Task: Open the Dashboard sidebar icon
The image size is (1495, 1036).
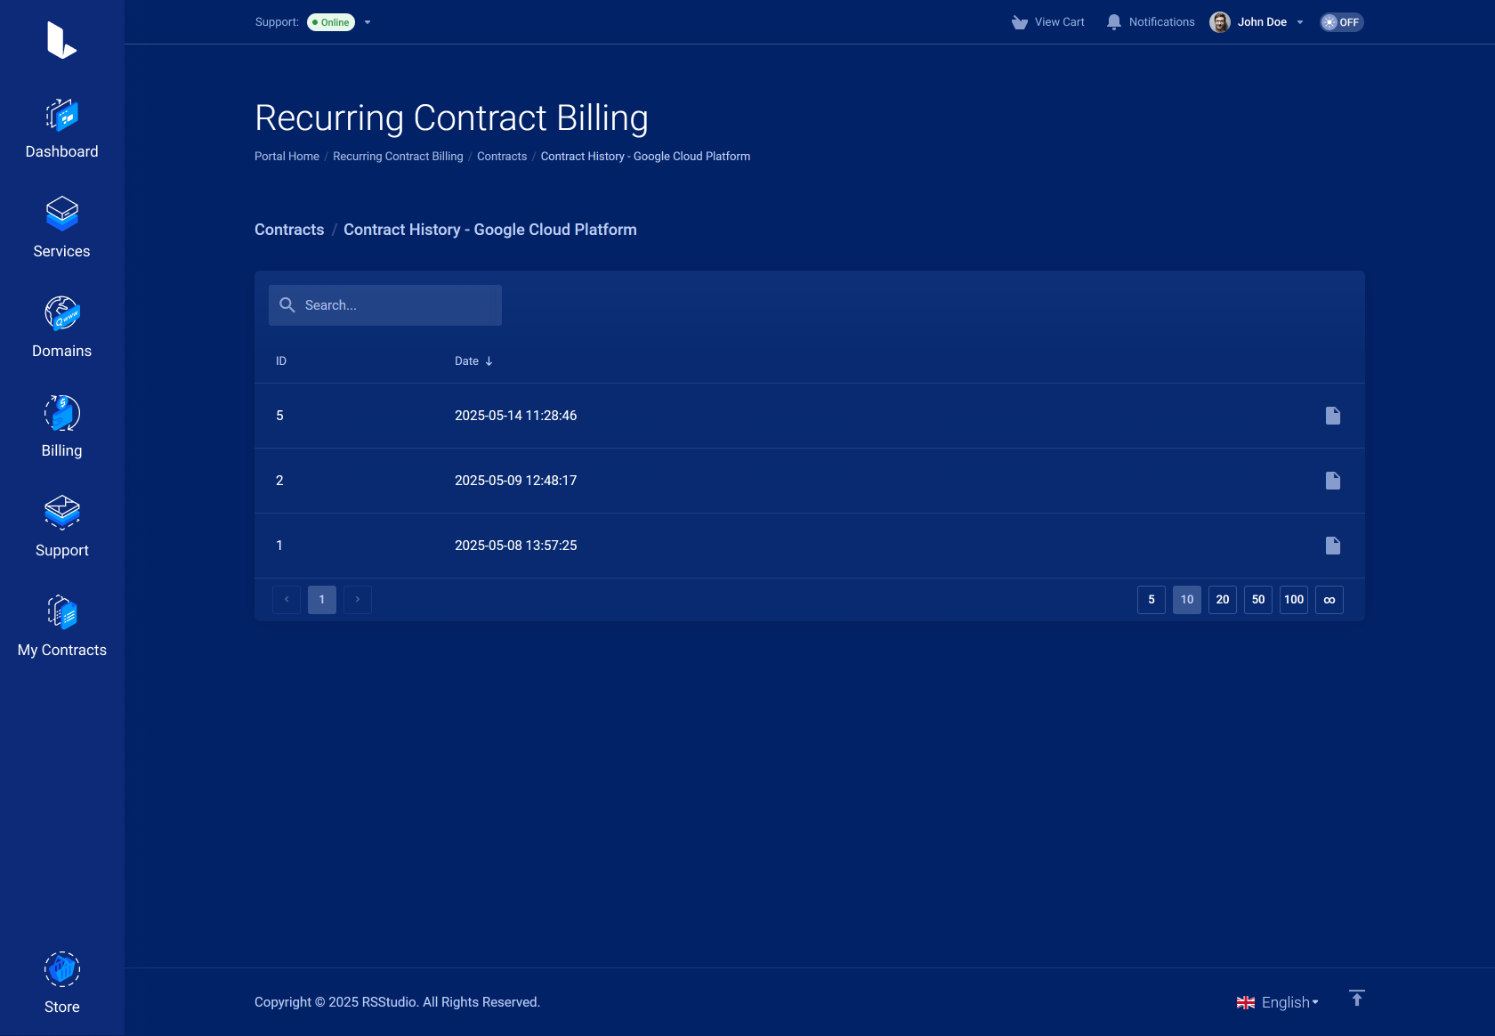Action: (62, 116)
